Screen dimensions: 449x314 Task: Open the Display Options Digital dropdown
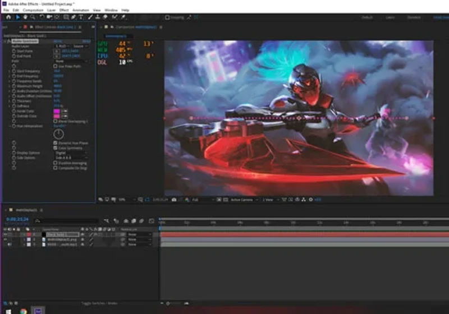71,153
